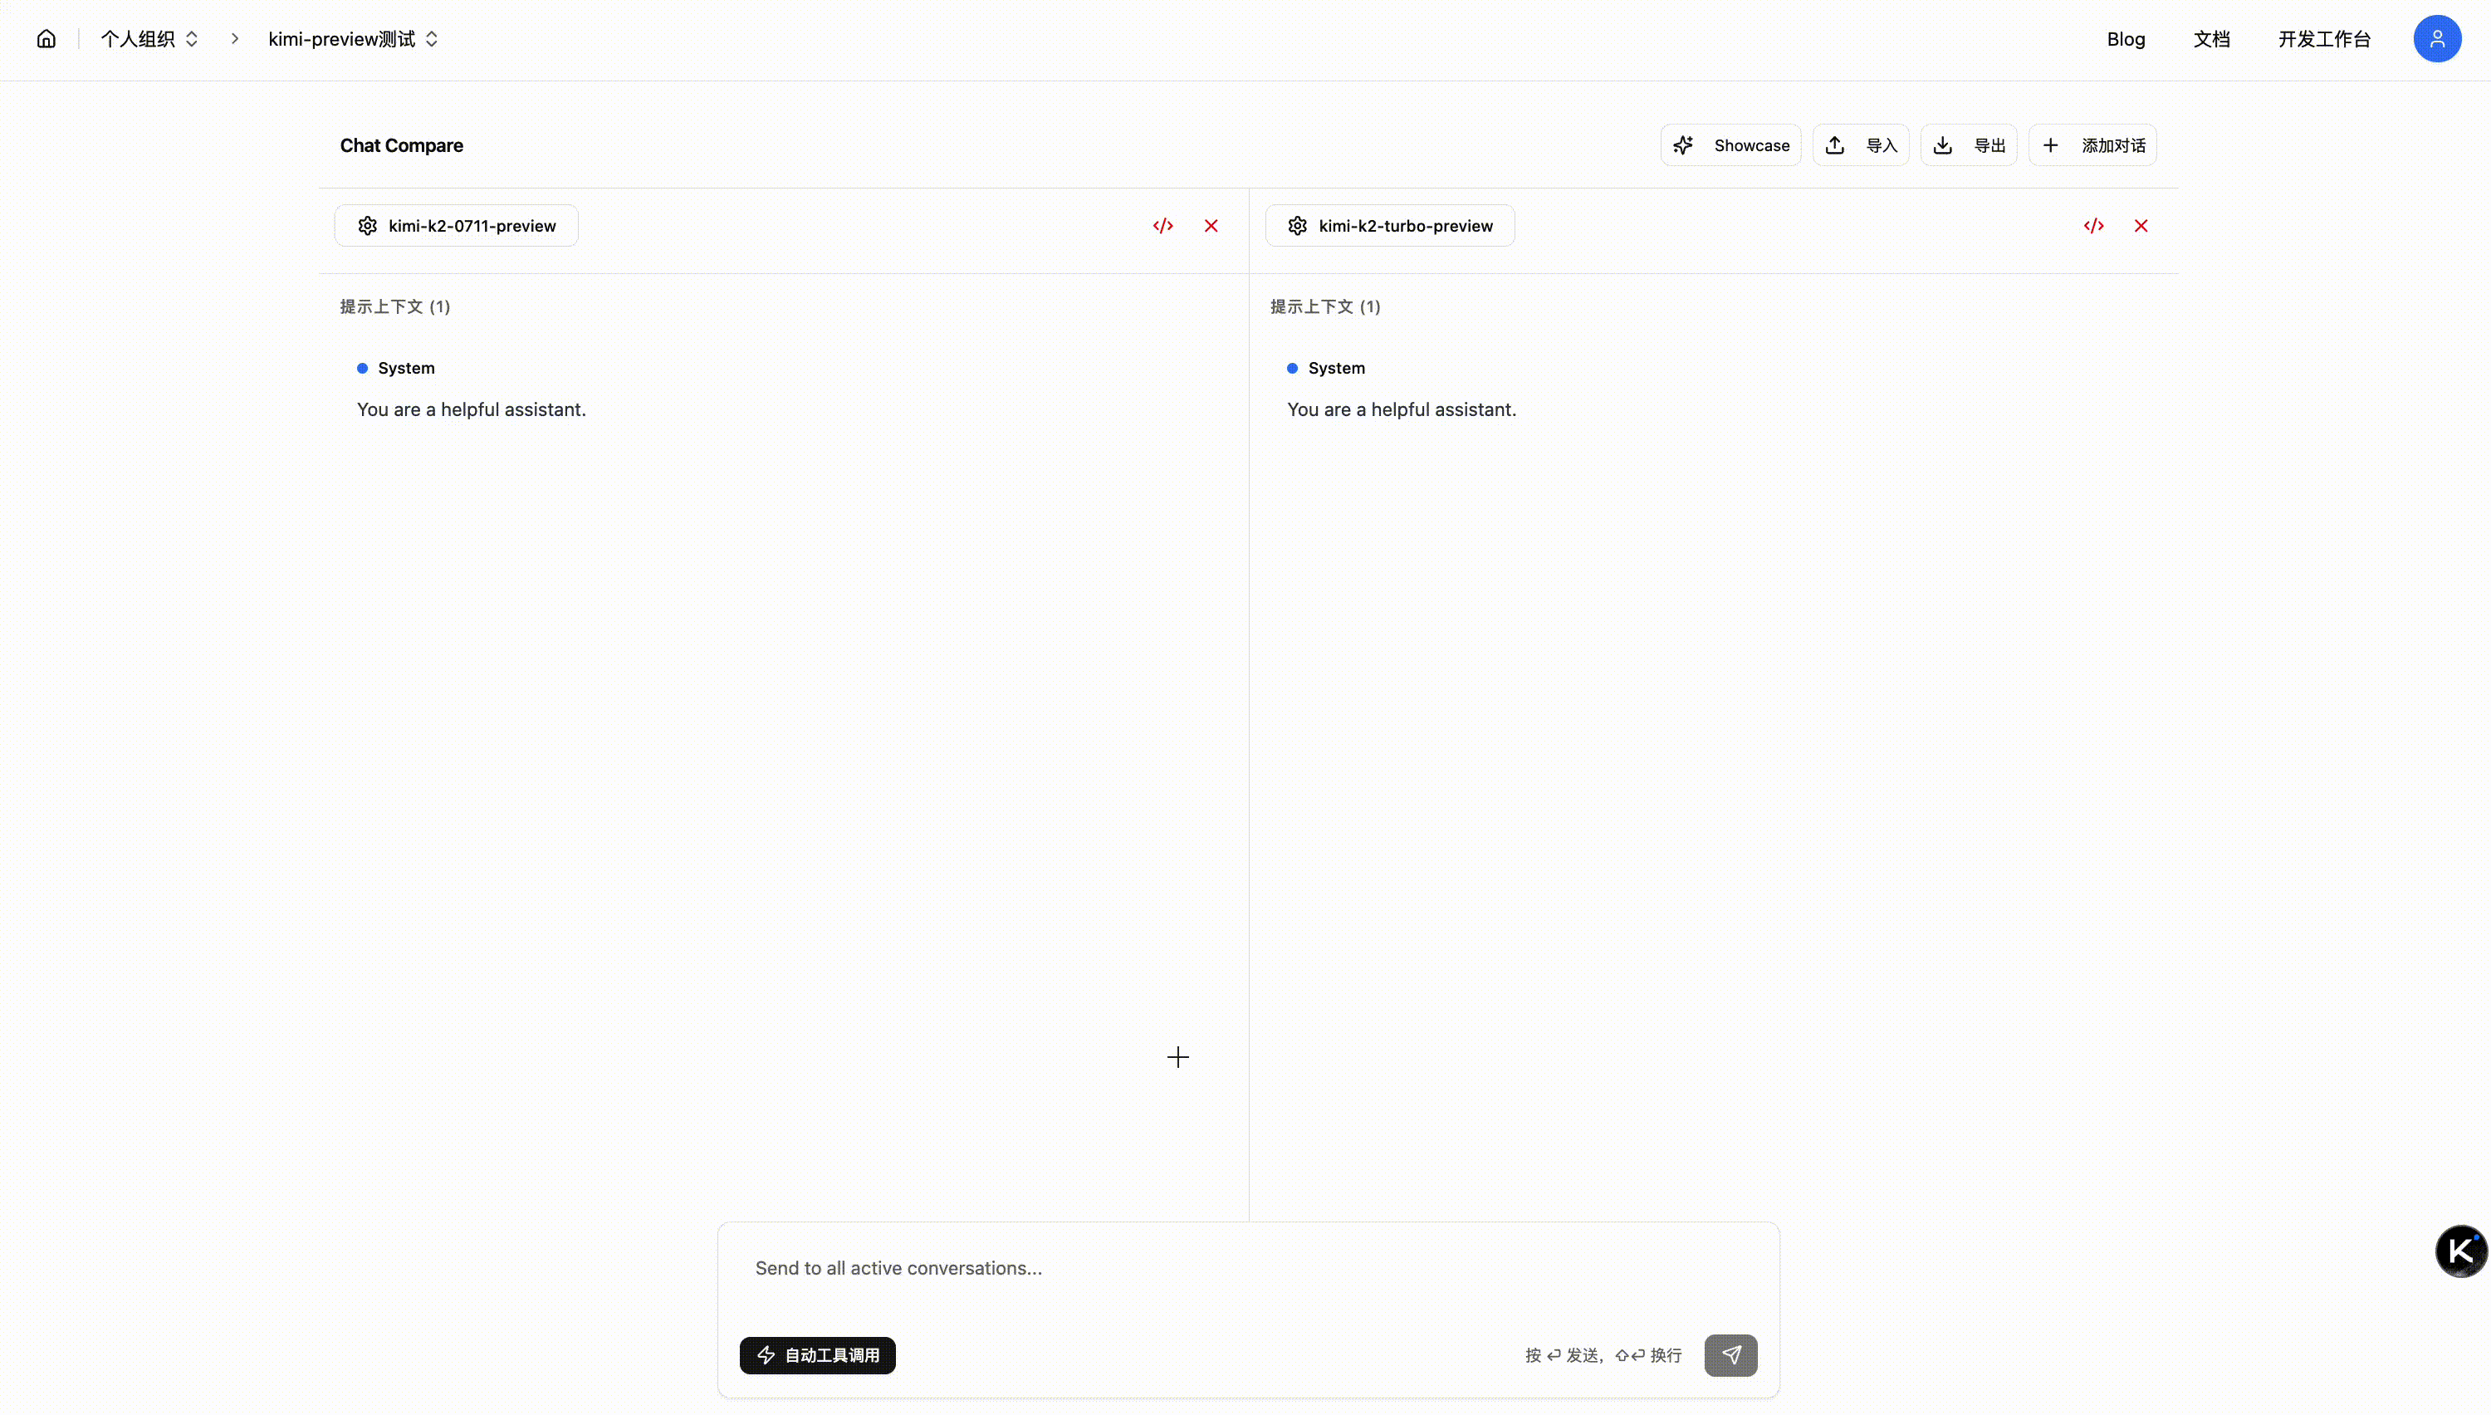
Task: Click the plus icon in left panel
Action: pyautogui.click(x=1177, y=1057)
